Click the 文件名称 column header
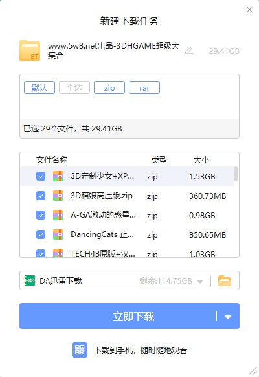 (52, 159)
